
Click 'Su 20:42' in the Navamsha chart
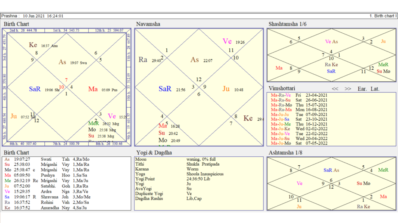coord(168,133)
